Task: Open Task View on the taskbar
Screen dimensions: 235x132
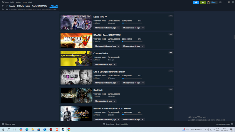Action: click(x=15, y=130)
